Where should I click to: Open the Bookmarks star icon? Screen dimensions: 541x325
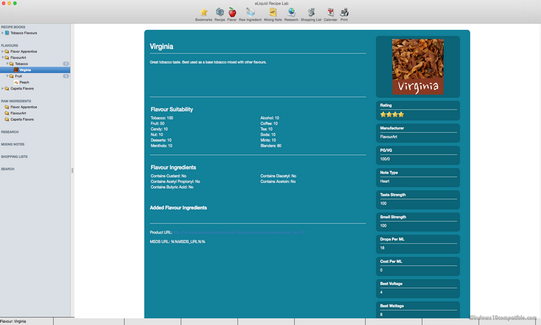tap(204, 12)
